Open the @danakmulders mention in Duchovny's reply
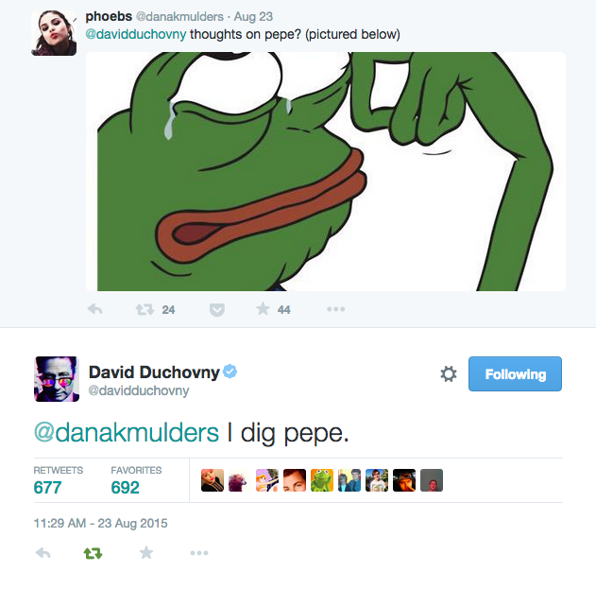Image resolution: width=596 pixels, height=589 pixels. (127, 433)
